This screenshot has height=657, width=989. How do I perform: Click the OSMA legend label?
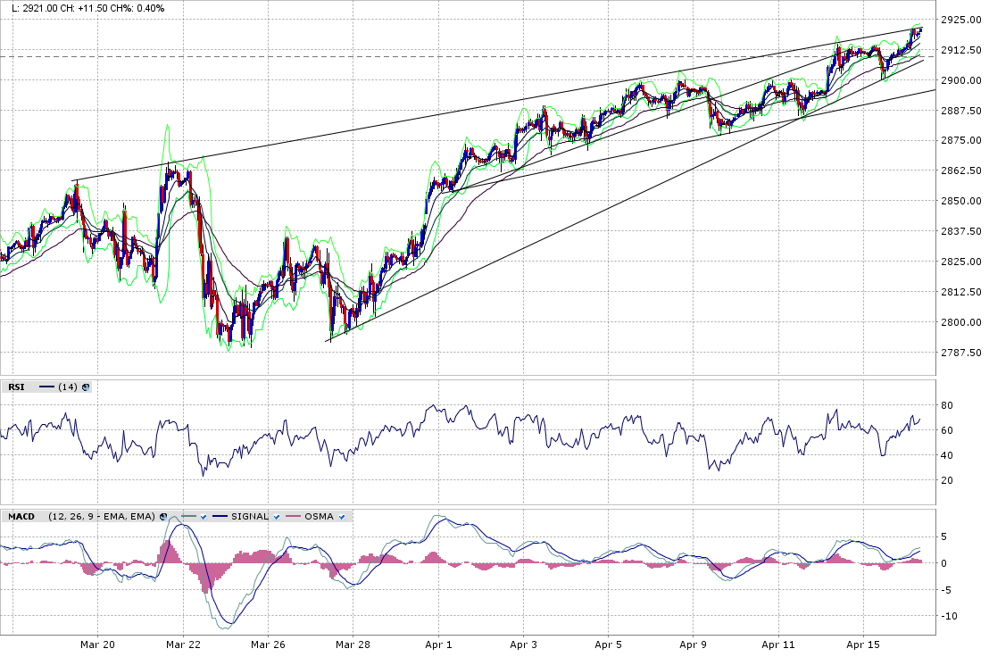pos(319,516)
